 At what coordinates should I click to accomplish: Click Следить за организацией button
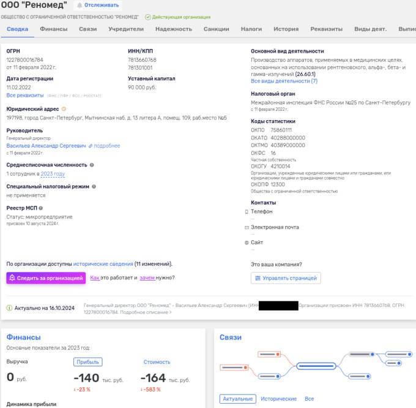click(46, 278)
